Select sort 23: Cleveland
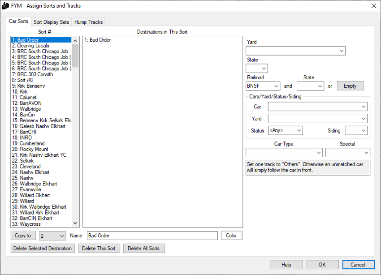Screen dimensions: 381x275 coord(41,167)
